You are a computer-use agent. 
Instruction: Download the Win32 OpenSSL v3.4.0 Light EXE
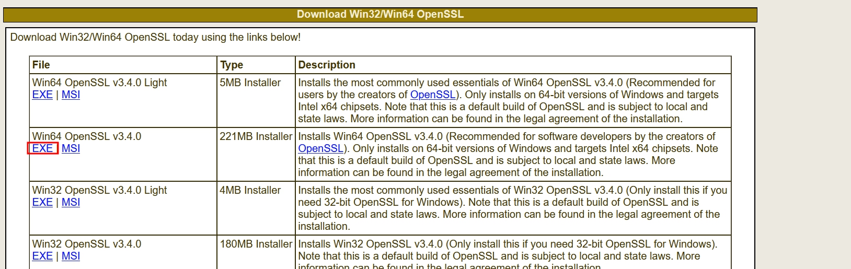pos(42,202)
